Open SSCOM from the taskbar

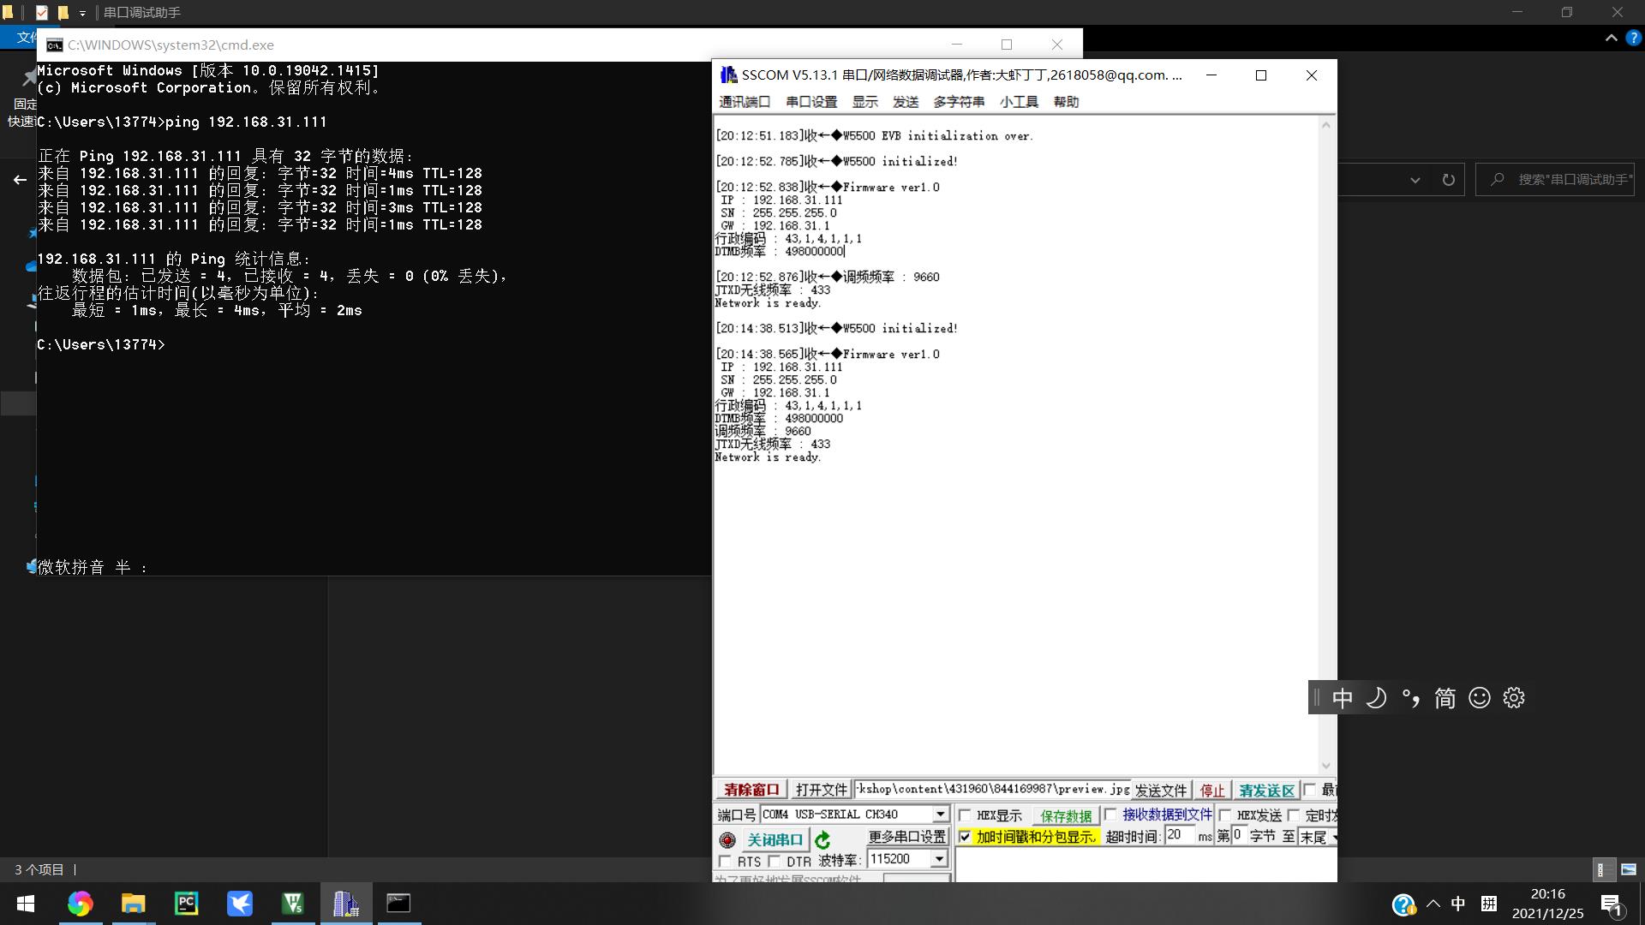(345, 904)
